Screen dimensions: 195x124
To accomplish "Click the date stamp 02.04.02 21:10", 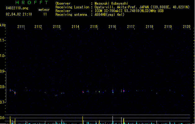I will (x=19, y=14).
